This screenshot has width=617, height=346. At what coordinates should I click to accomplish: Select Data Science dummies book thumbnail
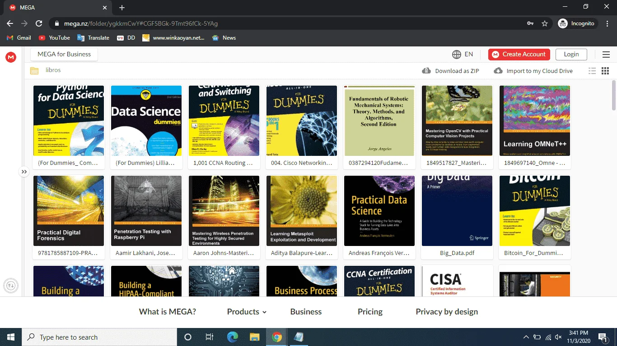click(x=146, y=121)
